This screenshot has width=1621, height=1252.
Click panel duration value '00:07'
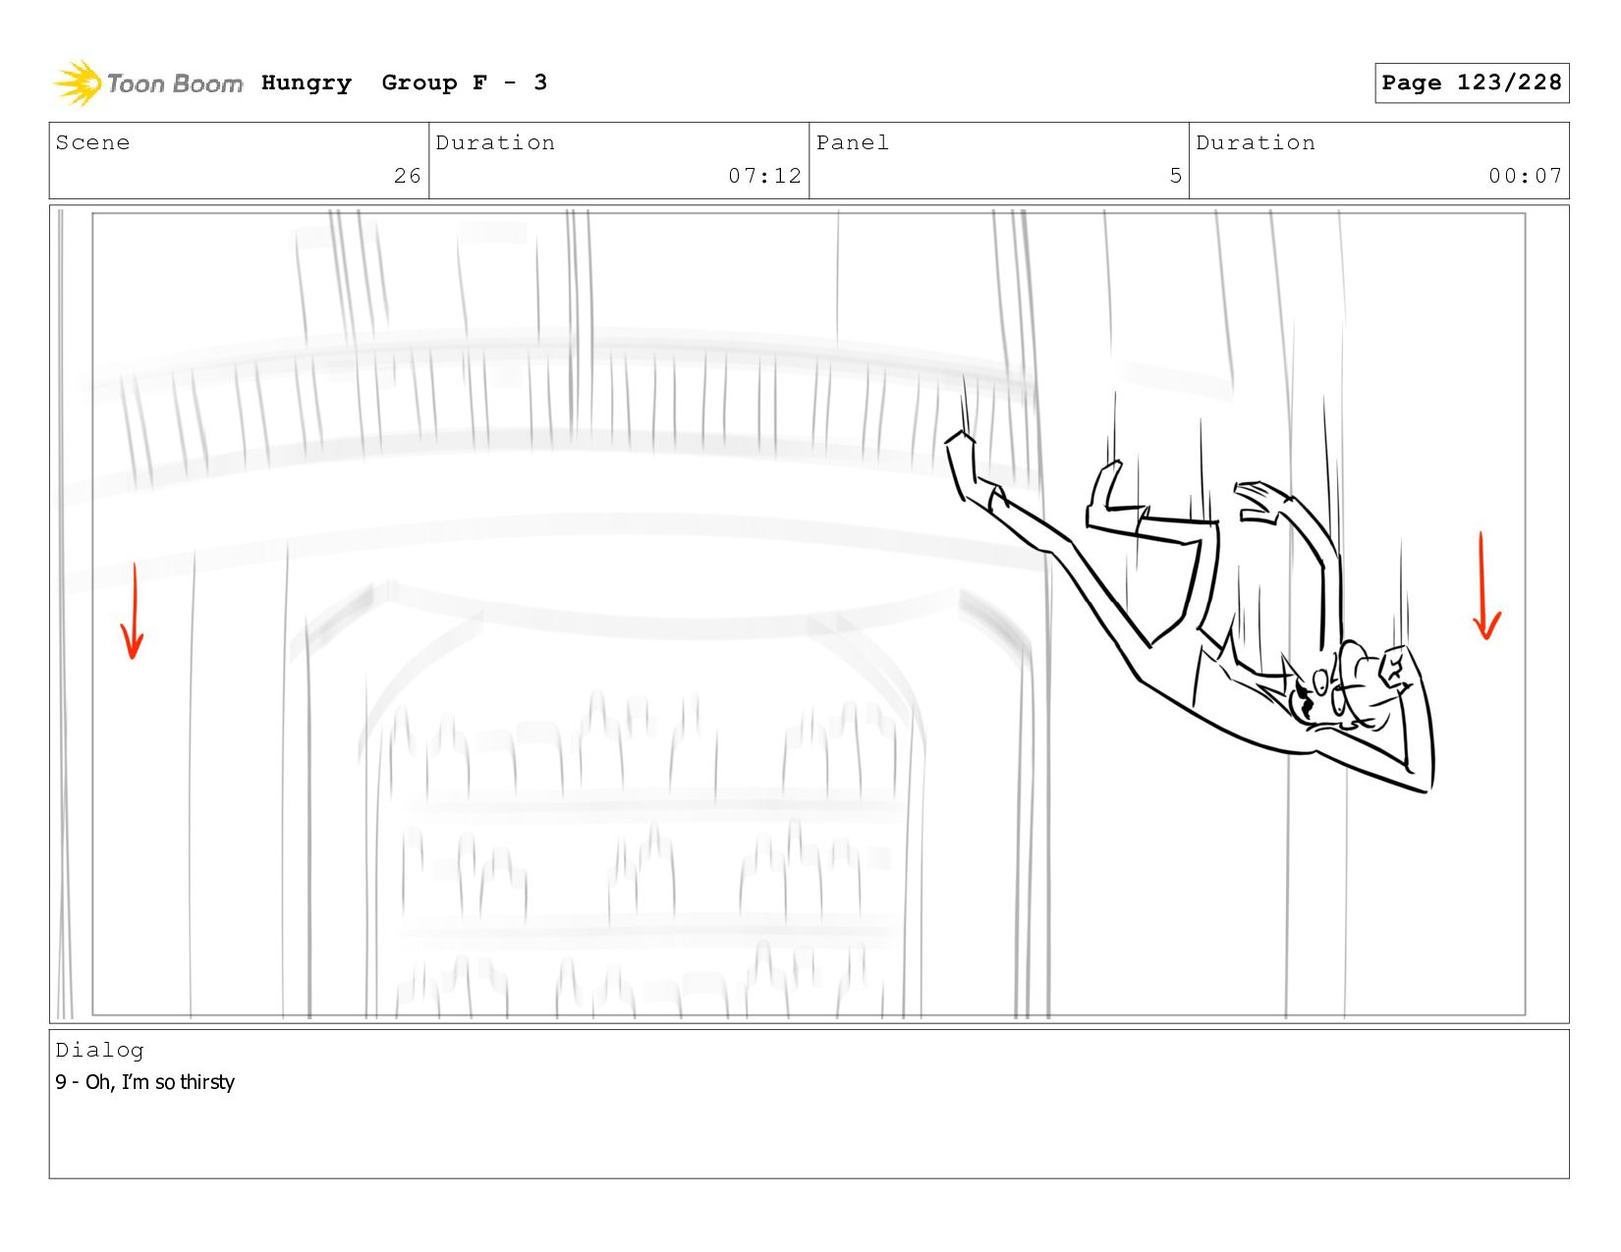pyautogui.click(x=1525, y=176)
